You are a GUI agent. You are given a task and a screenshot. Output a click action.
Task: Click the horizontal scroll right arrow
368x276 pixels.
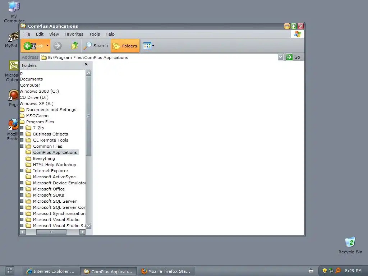(82, 232)
